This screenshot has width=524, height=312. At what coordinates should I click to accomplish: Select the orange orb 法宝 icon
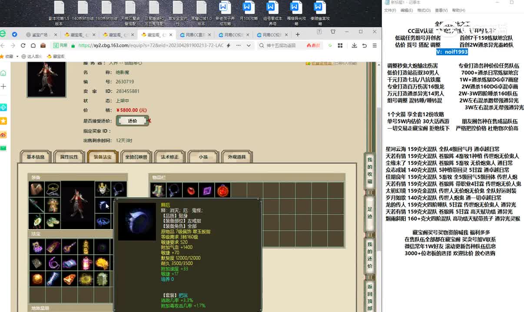click(x=36, y=279)
